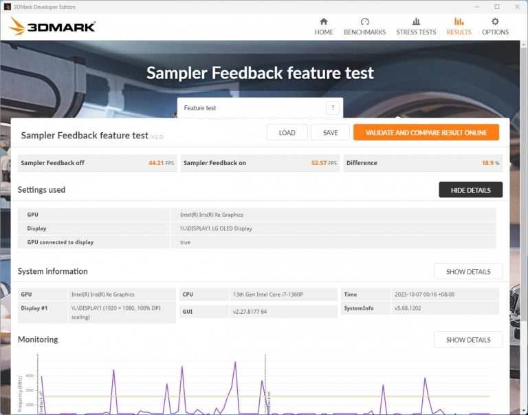
Task: Click the Sampler Feedback on label
Action: [214, 163]
